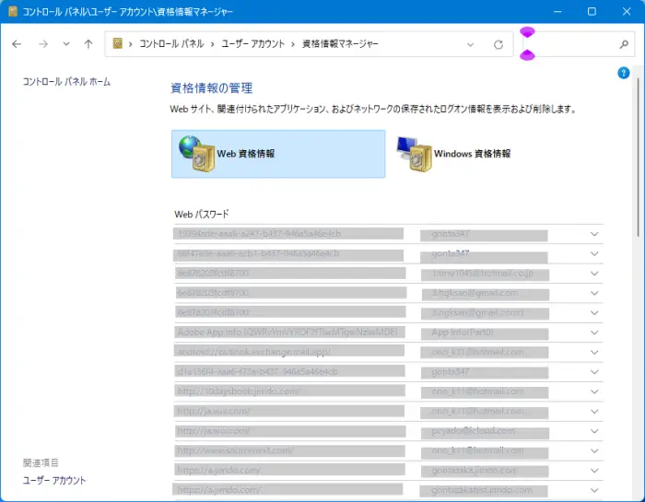Click the 関連項目 label
The height and width of the screenshot is (502, 645).
(x=41, y=463)
